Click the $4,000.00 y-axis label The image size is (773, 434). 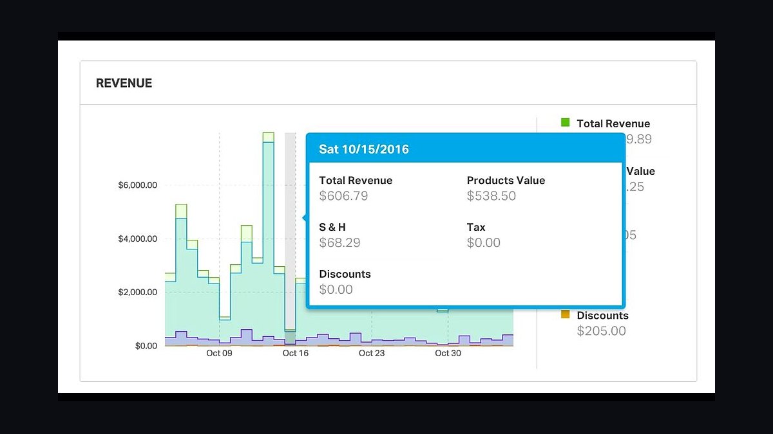(138, 239)
